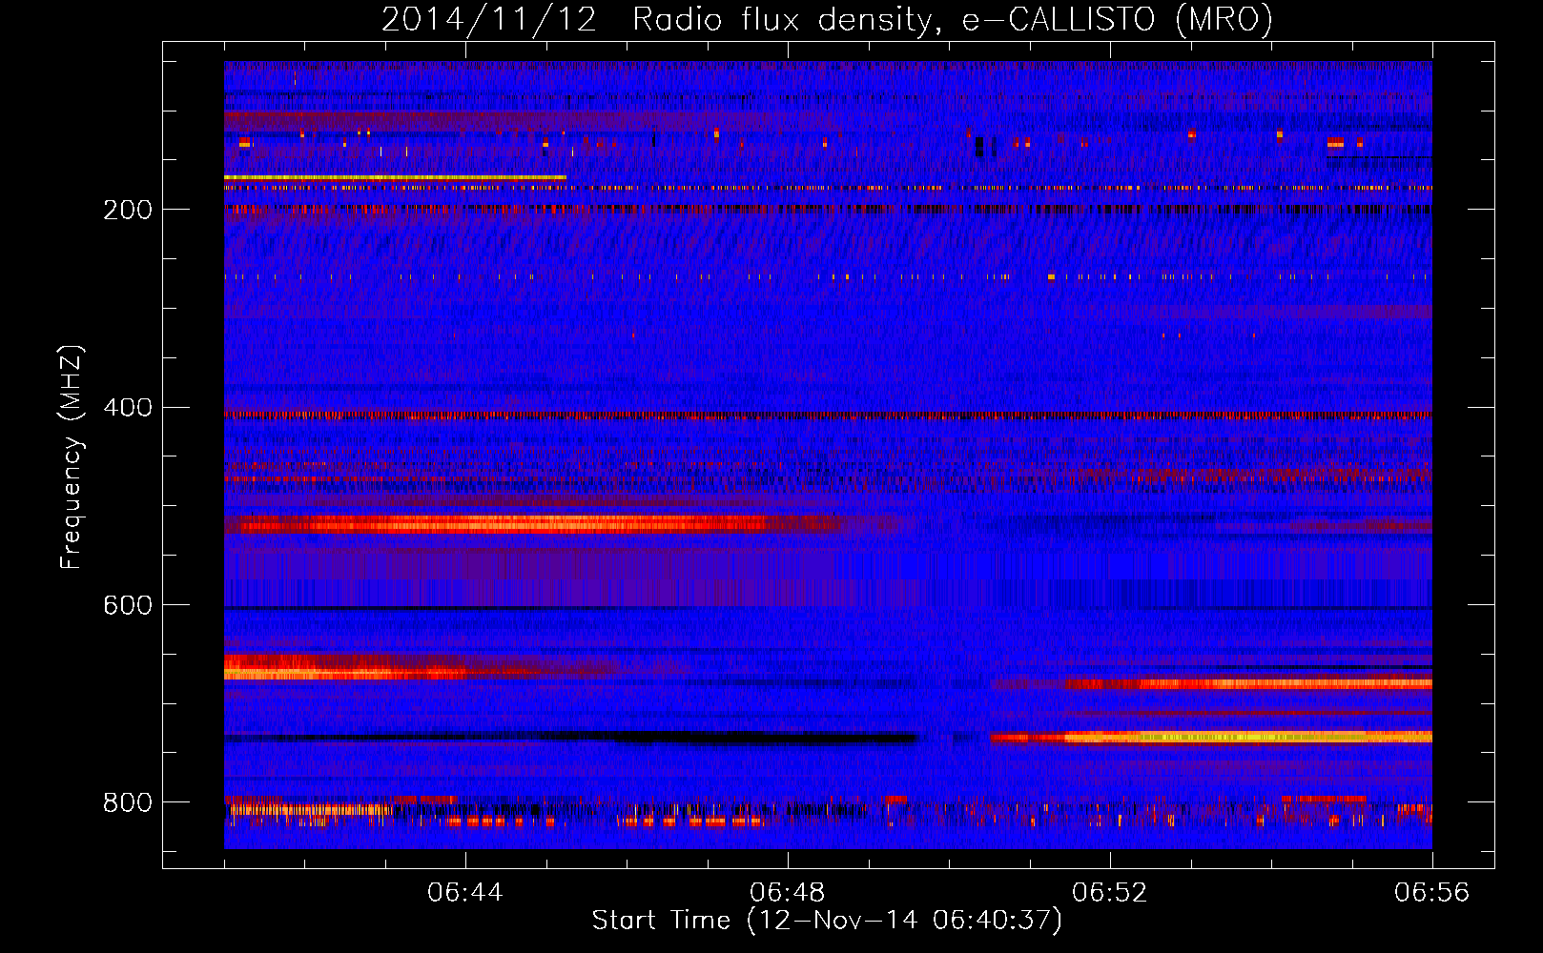The width and height of the screenshot is (1543, 953).
Task: Select the 'Frequency (MHZ)' axis label
Action: 72,456
